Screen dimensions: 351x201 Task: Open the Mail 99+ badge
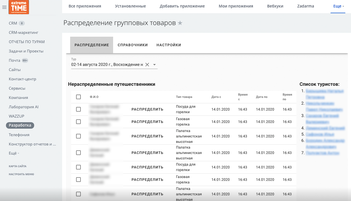coord(25,60)
